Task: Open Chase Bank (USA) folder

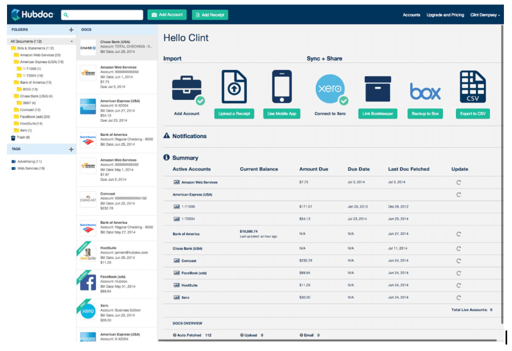Action: (33, 97)
